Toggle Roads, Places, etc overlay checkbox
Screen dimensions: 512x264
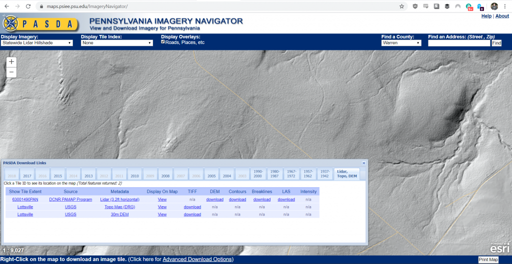pos(163,42)
